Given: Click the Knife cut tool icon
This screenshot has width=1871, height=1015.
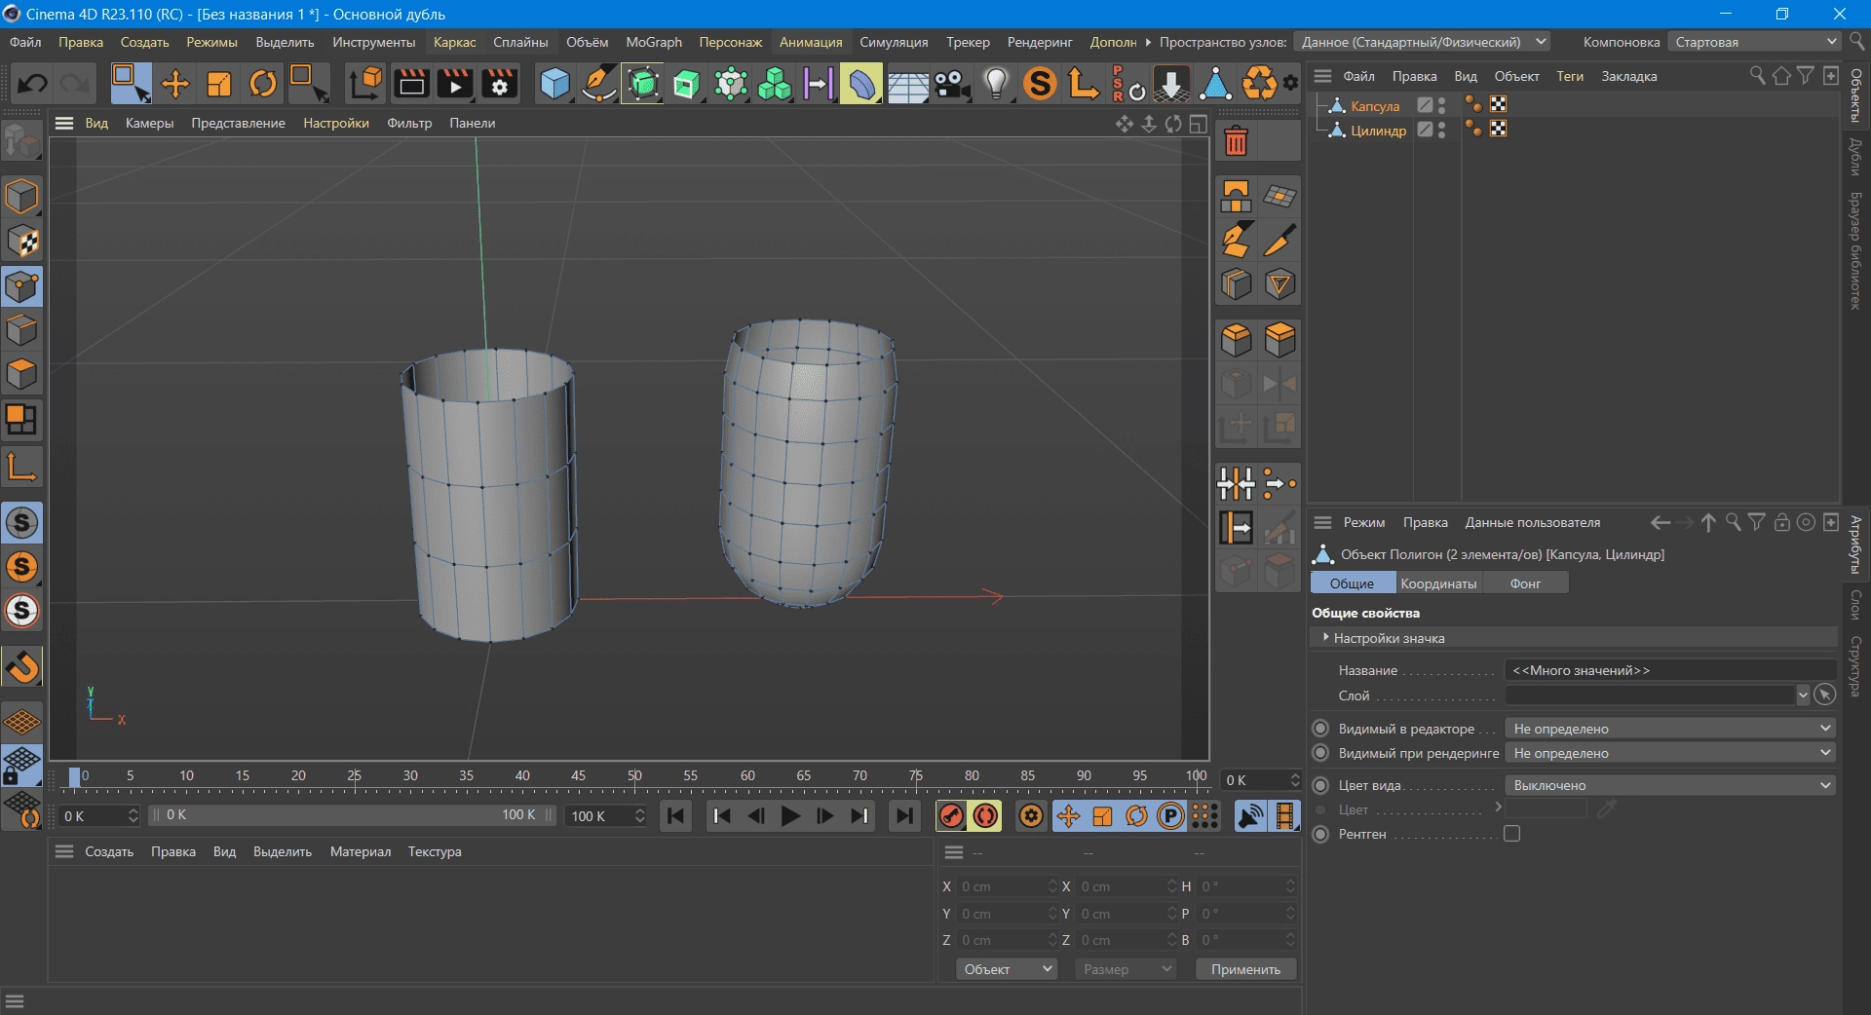Looking at the screenshot, I should pyautogui.click(x=1279, y=240).
